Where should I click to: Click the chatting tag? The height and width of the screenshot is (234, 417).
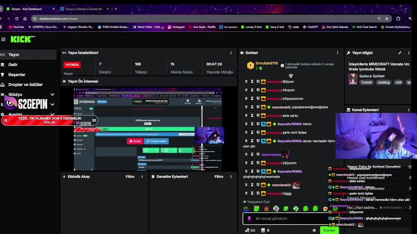tap(383, 82)
